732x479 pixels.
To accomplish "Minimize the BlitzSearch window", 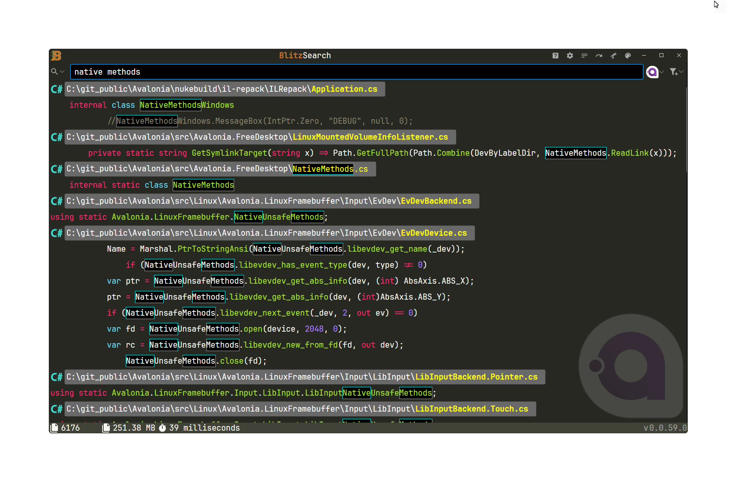I will click(x=644, y=56).
